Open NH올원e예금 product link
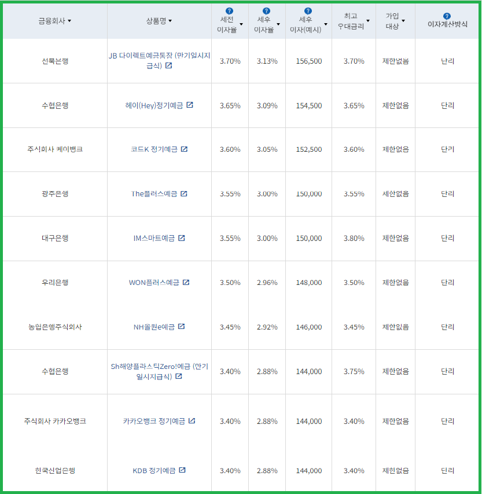This screenshot has width=482, height=494. click(154, 327)
